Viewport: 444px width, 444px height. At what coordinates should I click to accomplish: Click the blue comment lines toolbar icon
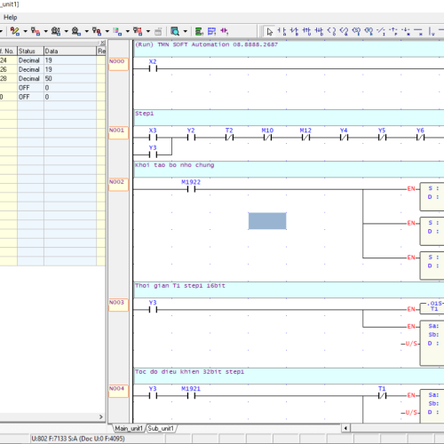coord(211,31)
